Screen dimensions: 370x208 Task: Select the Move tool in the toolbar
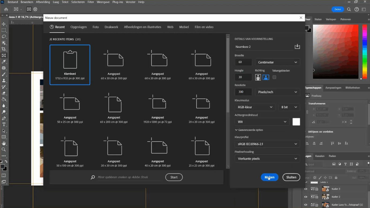tap(4, 24)
